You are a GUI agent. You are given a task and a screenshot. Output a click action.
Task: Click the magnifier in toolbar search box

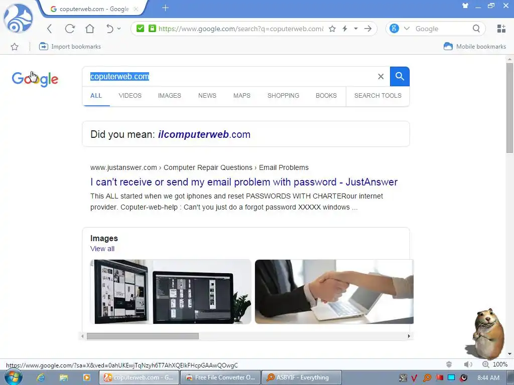pyautogui.click(x=476, y=29)
